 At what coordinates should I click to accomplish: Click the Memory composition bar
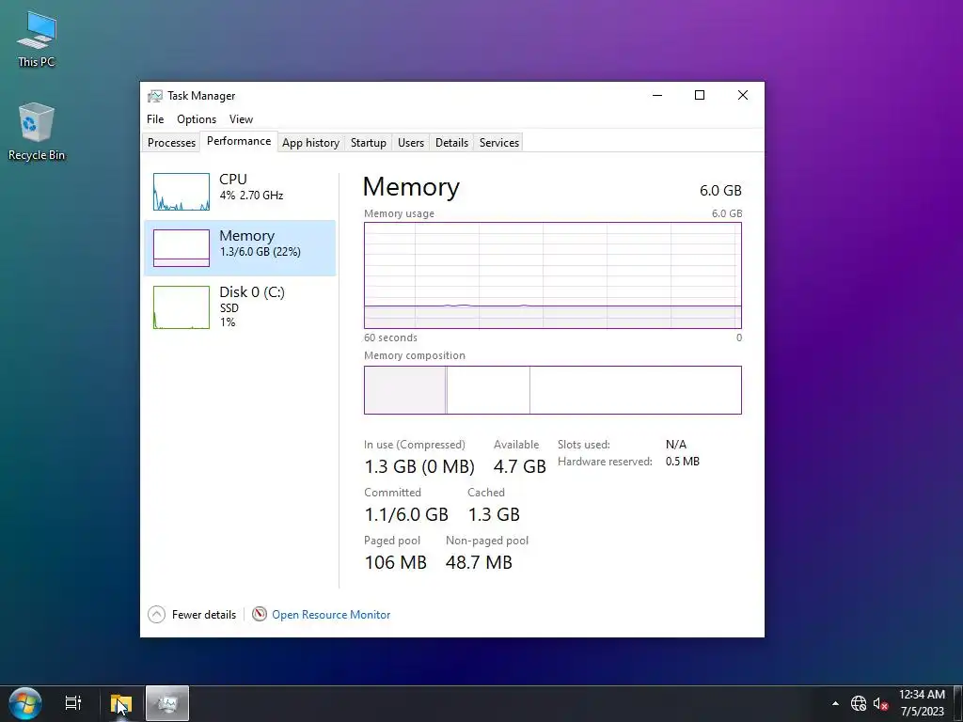click(x=553, y=390)
